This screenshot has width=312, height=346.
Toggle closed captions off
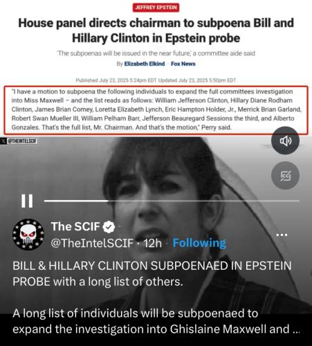(x=285, y=176)
